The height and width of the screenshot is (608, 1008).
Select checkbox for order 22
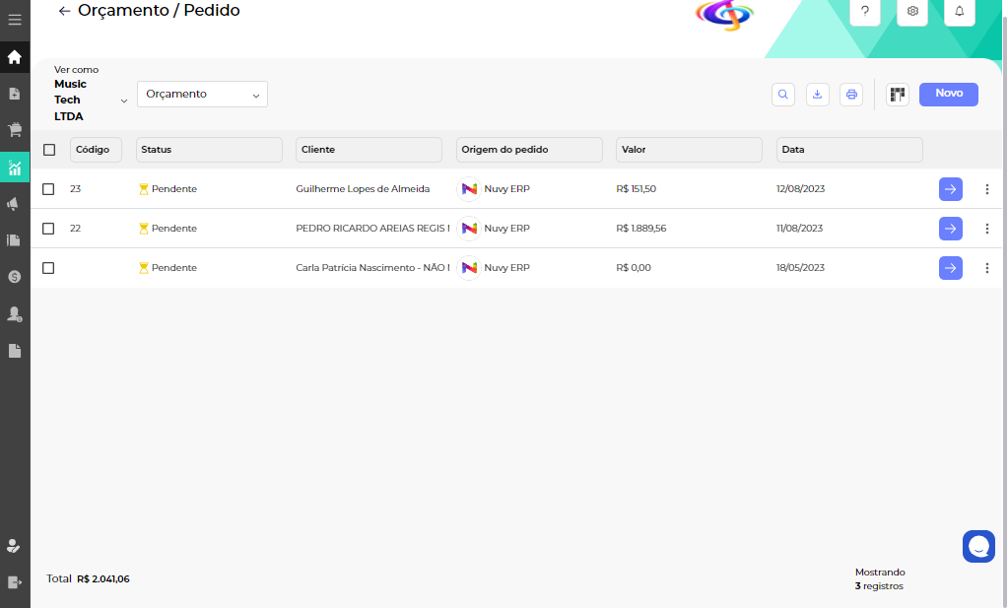[48, 229]
